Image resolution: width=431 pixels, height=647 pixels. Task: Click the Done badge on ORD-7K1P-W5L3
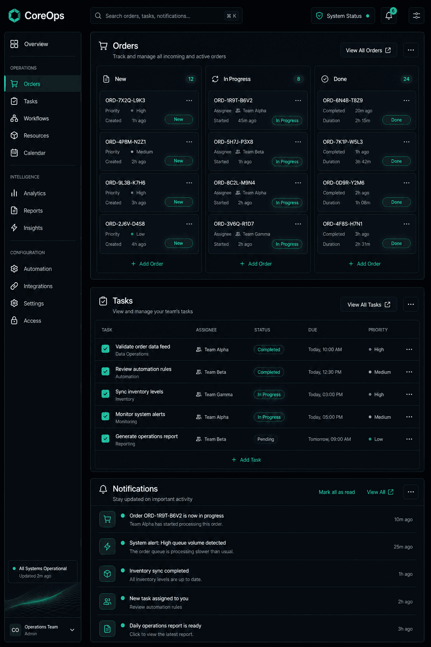(x=396, y=161)
